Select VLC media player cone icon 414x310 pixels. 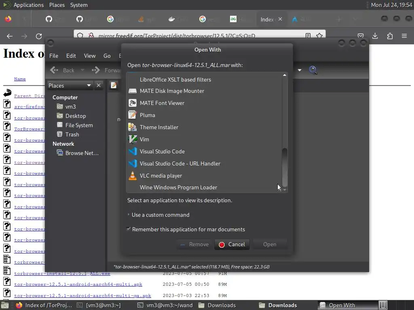132,176
